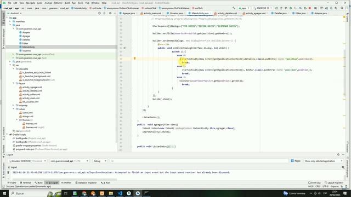
Task: Click the Logcat search filter field
Action: 199,161
